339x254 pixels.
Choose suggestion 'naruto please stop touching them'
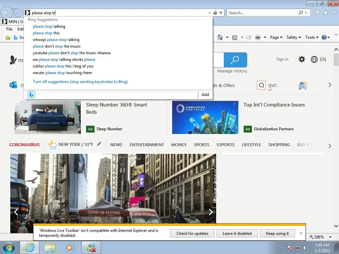click(62, 73)
